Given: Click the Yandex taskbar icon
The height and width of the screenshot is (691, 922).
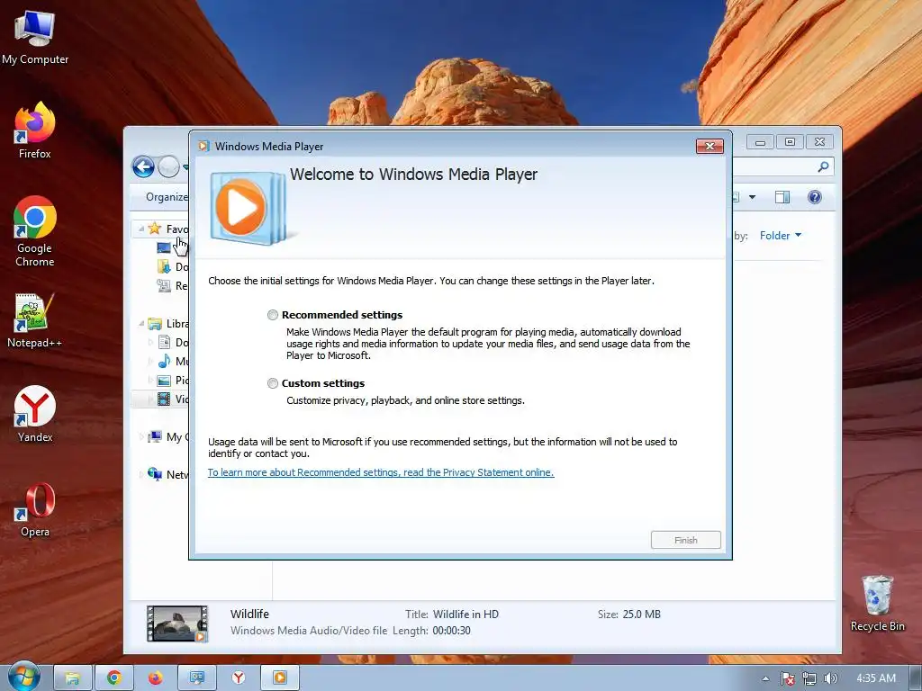Looking at the screenshot, I should pos(238,678).
